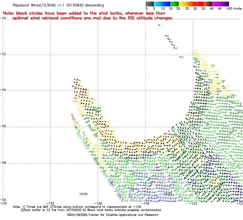The height and width of the screenshot is (220, 243).
Task: Click the -18 latitude axis label
Action: 3,163
